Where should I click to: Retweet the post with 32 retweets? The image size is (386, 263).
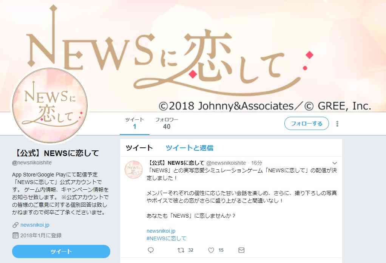[x=181, y=250]
